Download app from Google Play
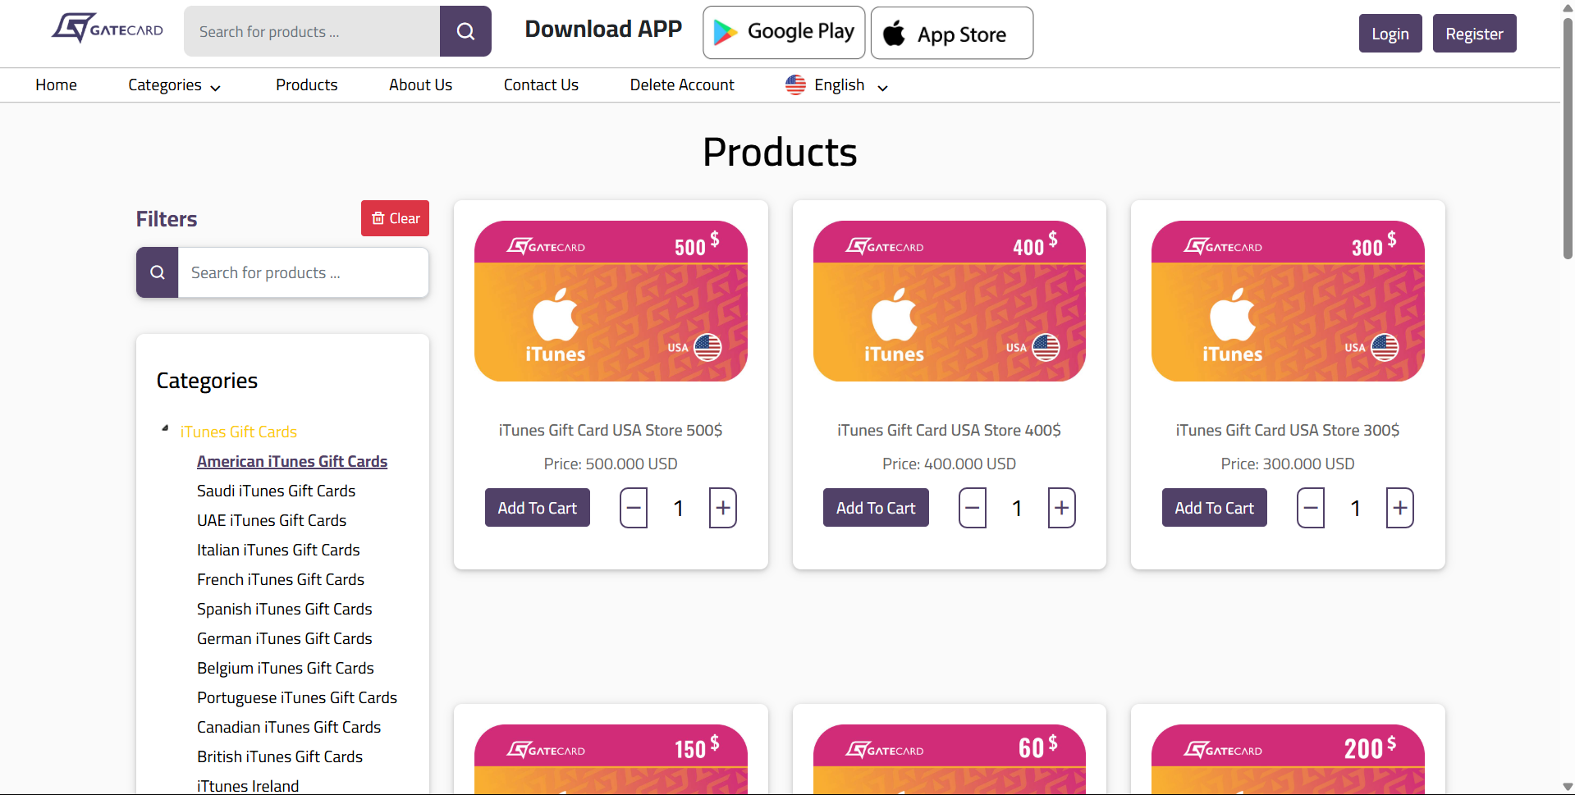 point(784,33)
